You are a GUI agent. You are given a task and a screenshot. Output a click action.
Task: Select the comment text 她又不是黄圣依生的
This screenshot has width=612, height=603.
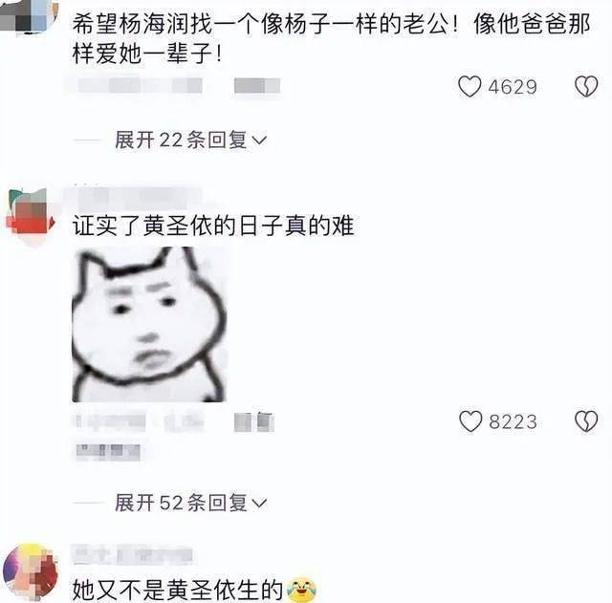click(178, 590)
